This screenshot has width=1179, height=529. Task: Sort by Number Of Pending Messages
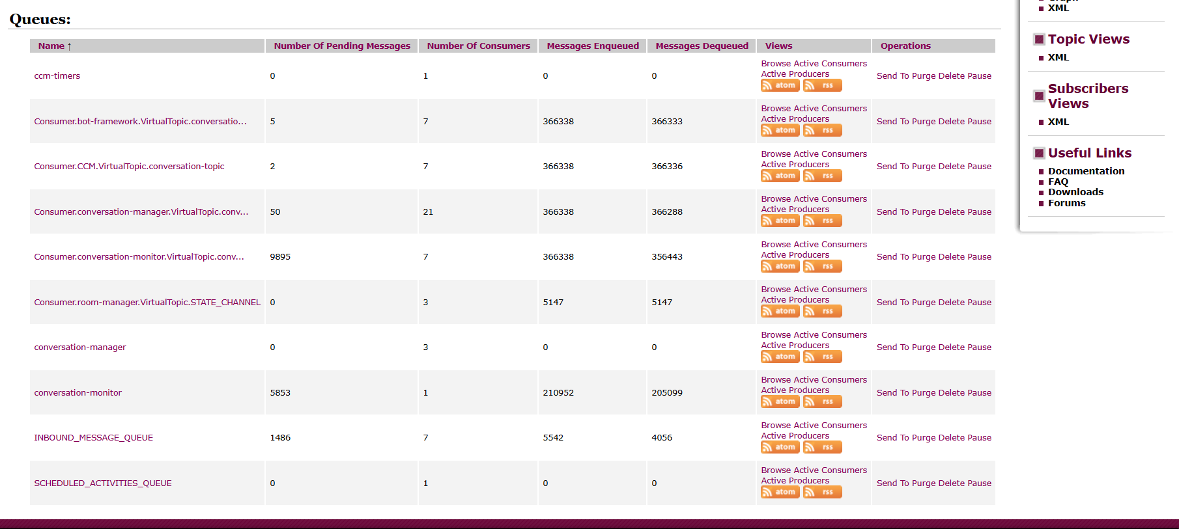[x=342, y=46]
